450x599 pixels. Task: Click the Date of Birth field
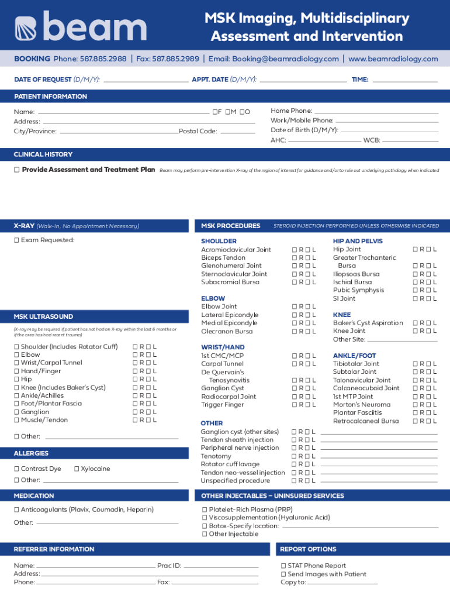(x=389, y=129)
